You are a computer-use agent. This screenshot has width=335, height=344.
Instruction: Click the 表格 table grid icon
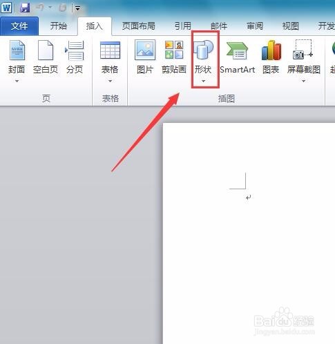110,50
